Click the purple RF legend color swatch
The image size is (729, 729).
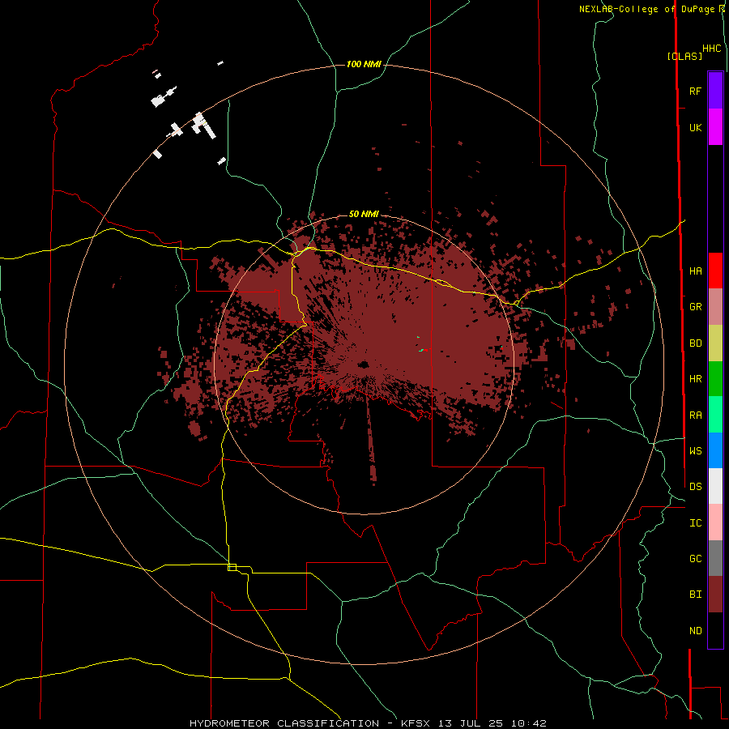[715, 90]
